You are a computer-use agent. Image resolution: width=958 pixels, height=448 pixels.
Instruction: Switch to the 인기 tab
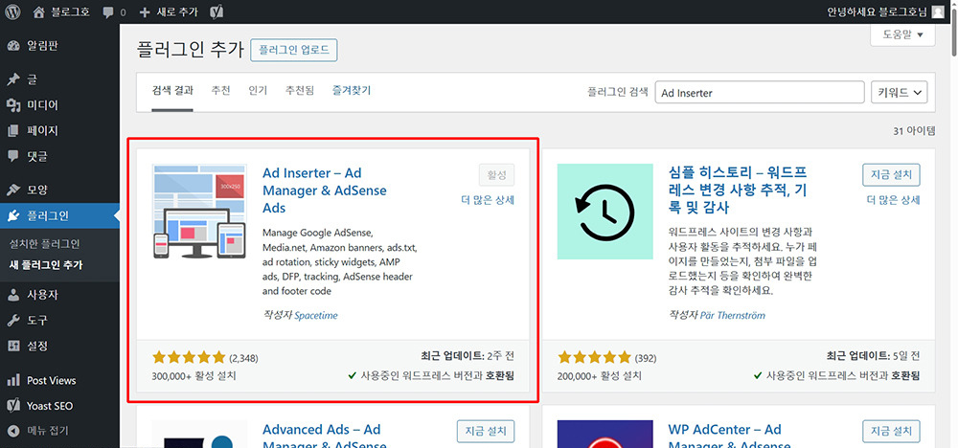click(258, 90)
